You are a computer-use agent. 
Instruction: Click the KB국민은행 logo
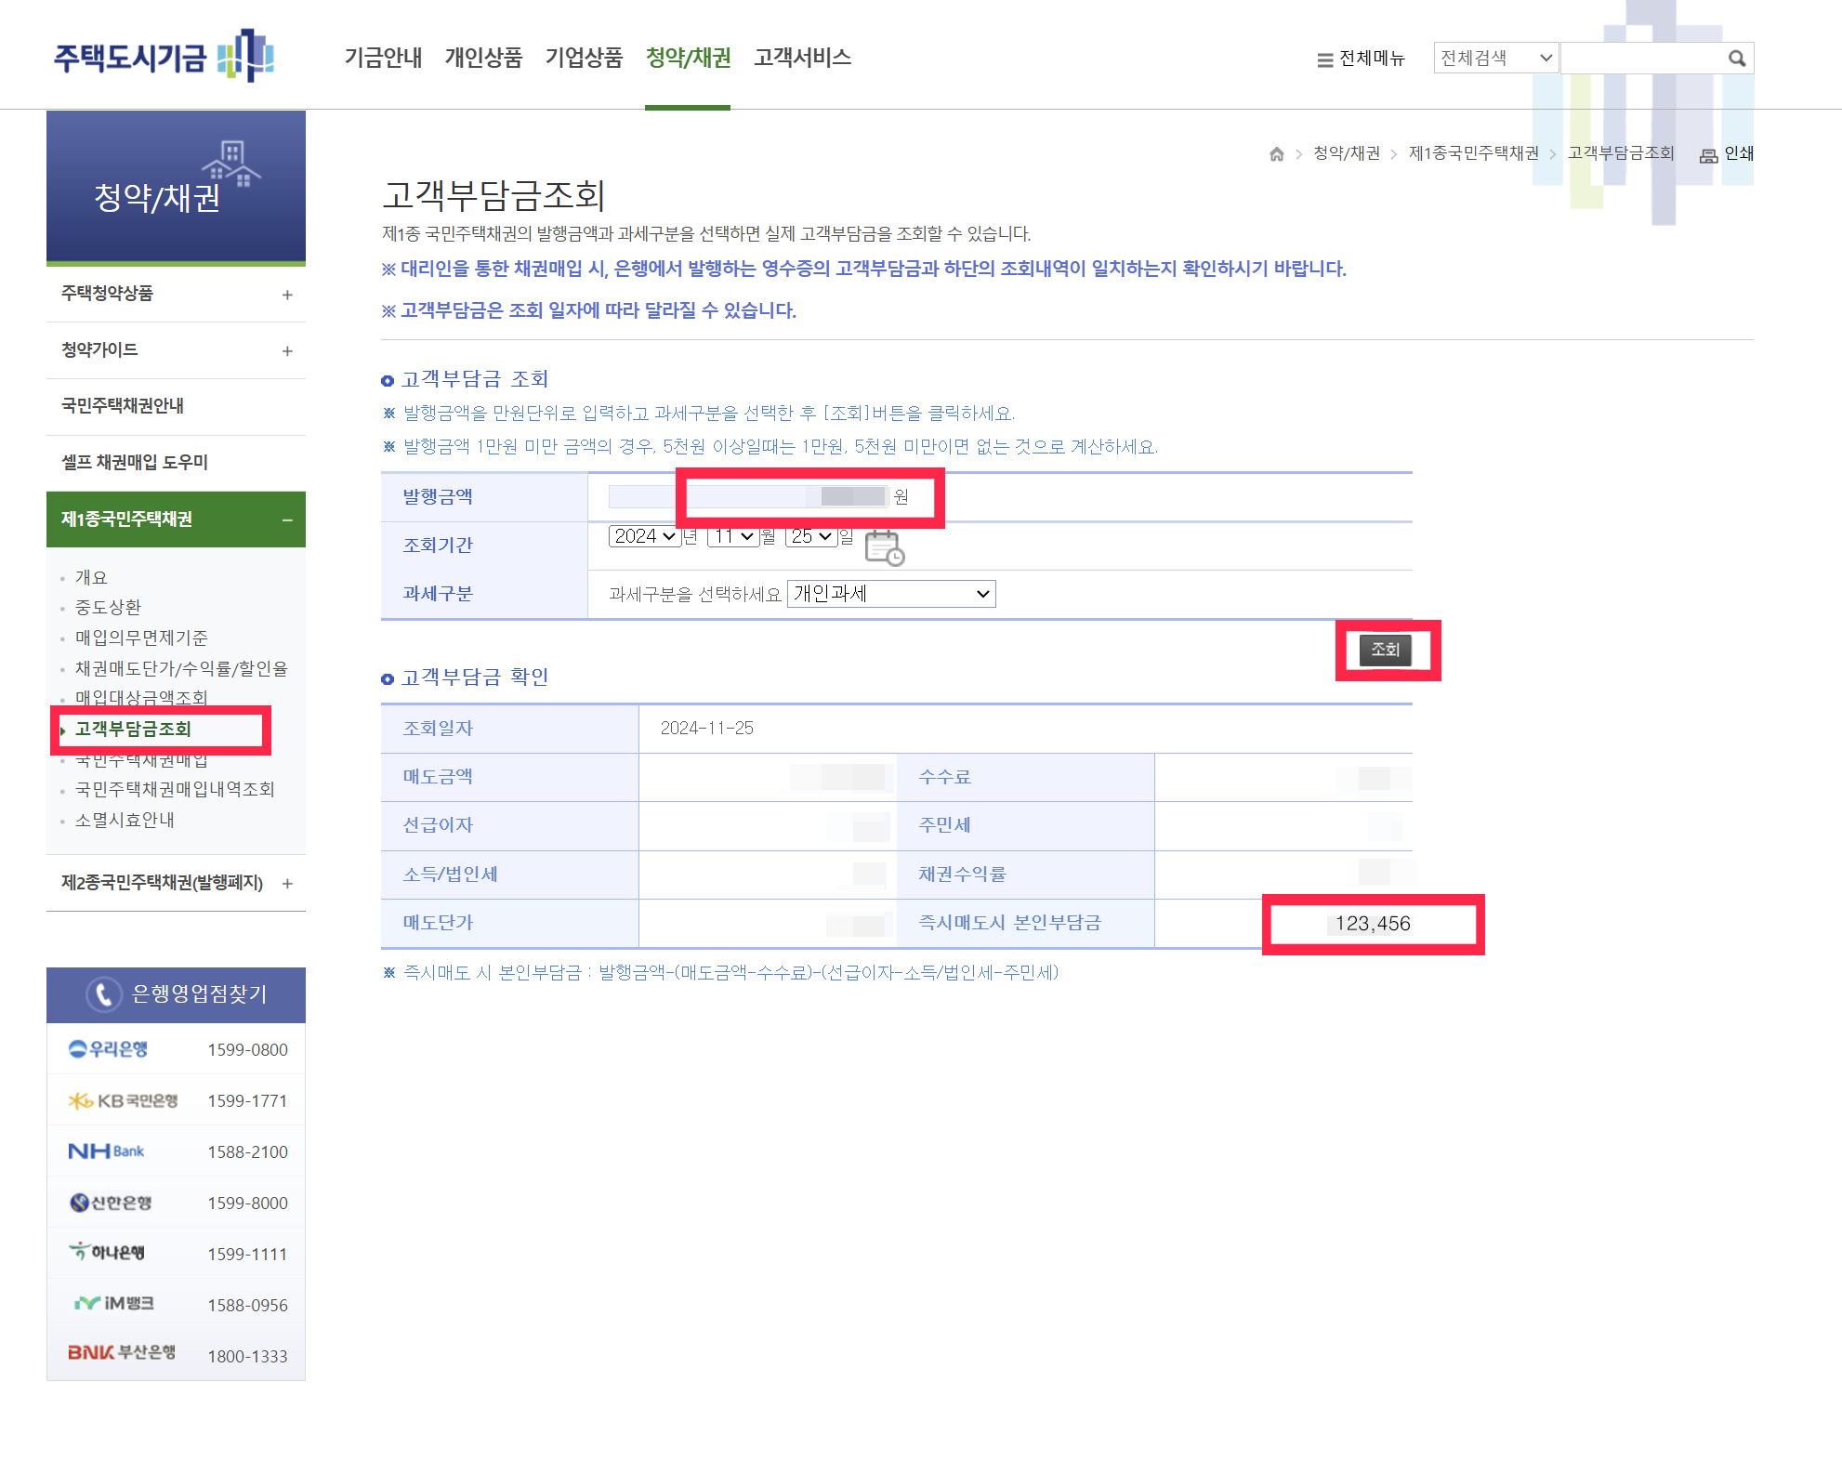pyautogui.click(x=122, y=1100)
